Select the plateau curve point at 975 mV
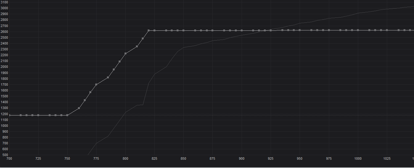 coord(329,30)
